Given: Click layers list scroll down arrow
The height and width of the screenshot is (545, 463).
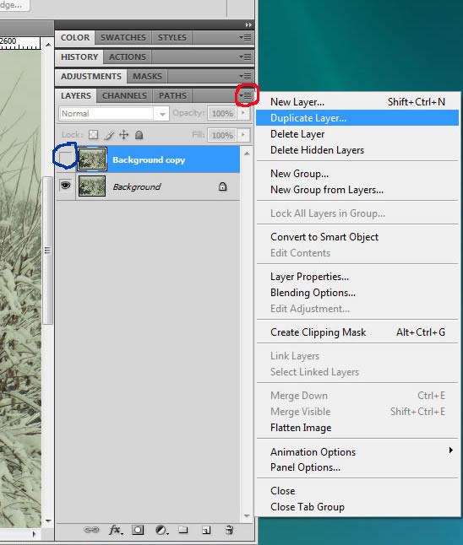Looking at the screenshot, I should [247, 516].
